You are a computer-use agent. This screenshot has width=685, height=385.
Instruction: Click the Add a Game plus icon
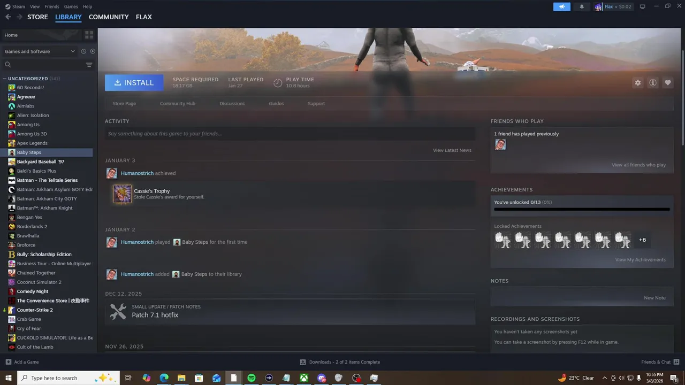[x=8, y=362]
